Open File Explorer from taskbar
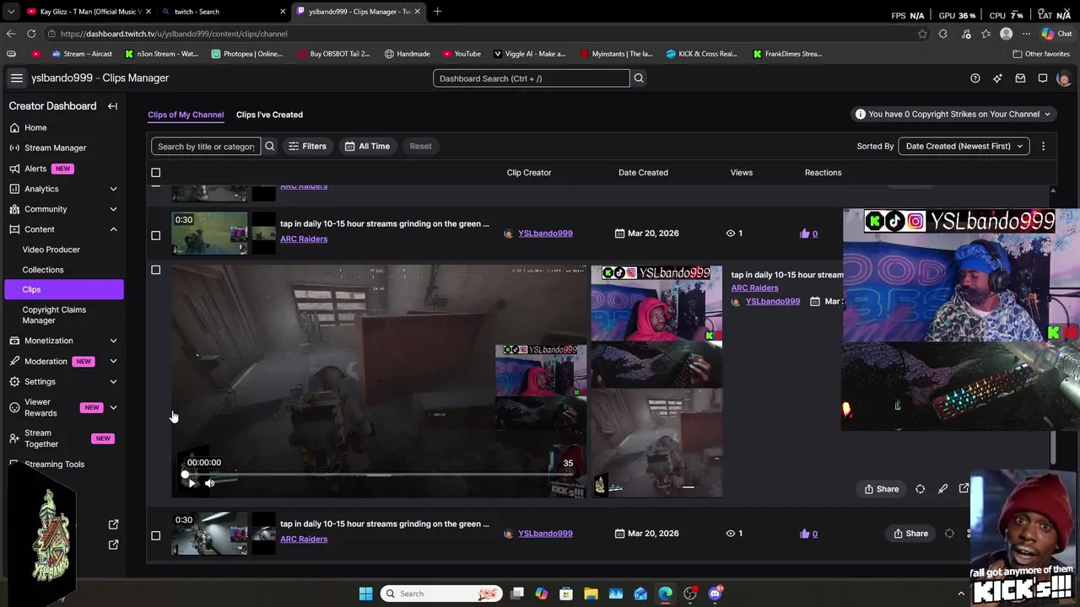The image size is (1080, 607). [x=591, y=594]
